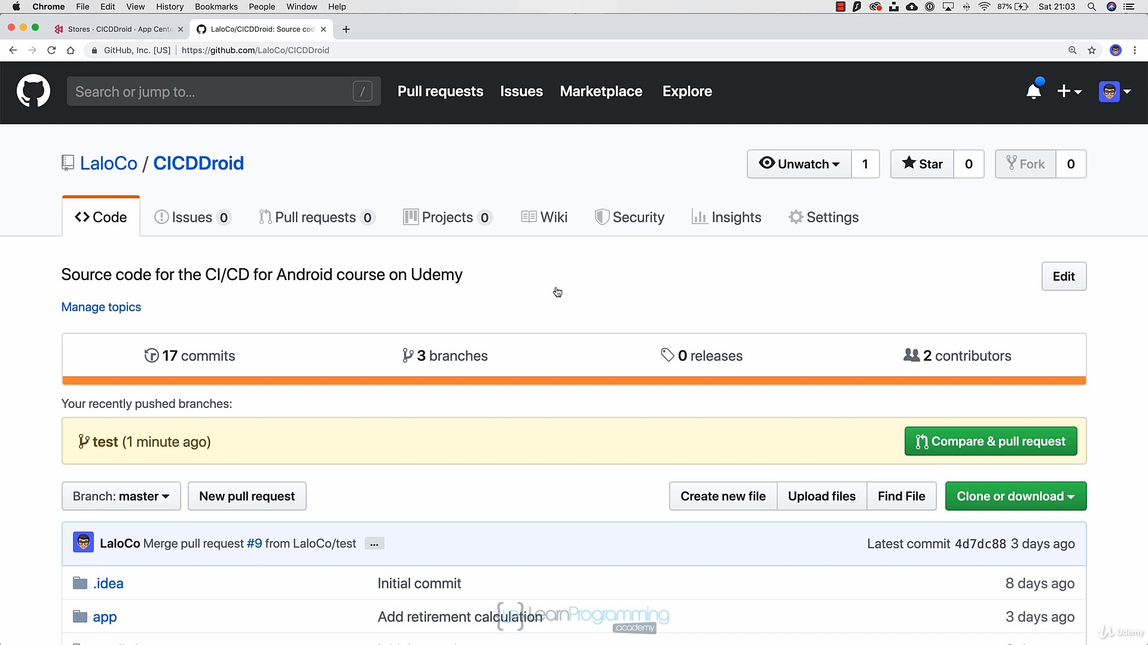This screenshot has height=645, width=1148.
Task: Open the Chrome three-dot menu
Action: click(x=1135, y=50)
